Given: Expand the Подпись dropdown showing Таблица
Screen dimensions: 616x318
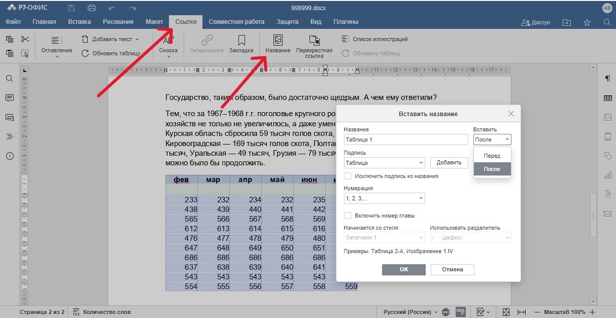Looking at the screenshot, I should tap(384, 163).
